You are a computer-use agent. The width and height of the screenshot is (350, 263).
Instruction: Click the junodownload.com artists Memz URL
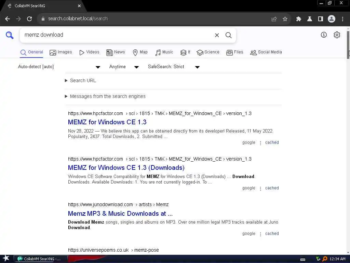pos(118,205)
